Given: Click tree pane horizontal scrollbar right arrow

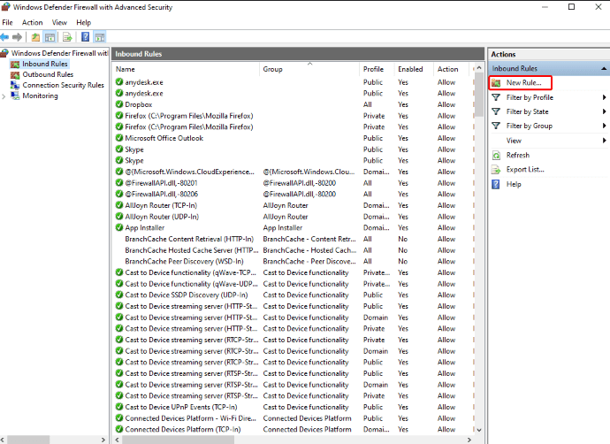Looking at the screenshot, I should [x=103, y=440].
